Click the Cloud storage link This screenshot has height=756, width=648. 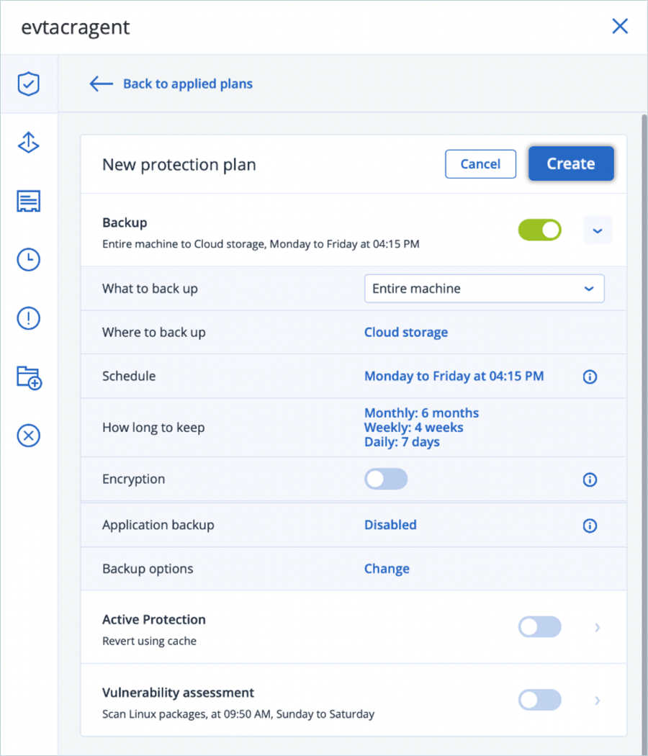406,332
